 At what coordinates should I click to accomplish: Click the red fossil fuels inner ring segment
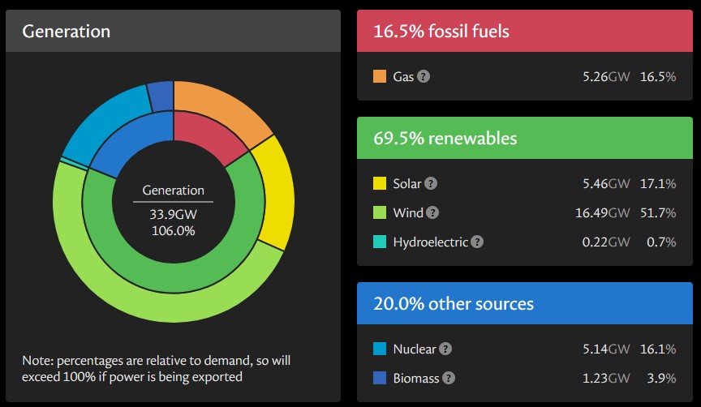204,136
